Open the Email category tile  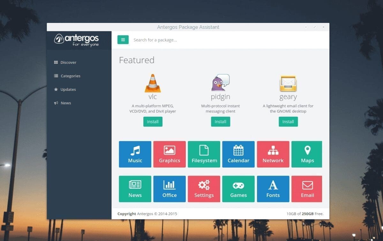307,189
